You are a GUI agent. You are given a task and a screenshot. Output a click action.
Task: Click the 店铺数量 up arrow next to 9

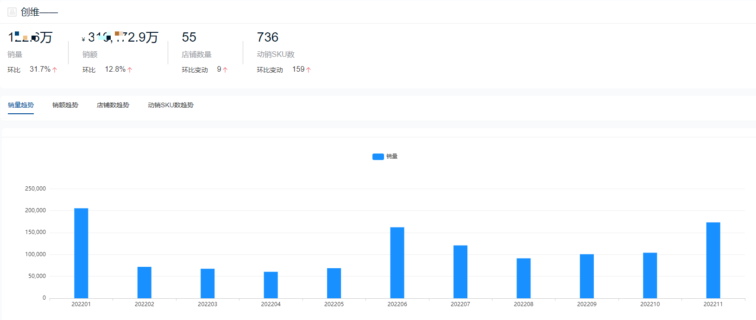click(x=225, y=70)
